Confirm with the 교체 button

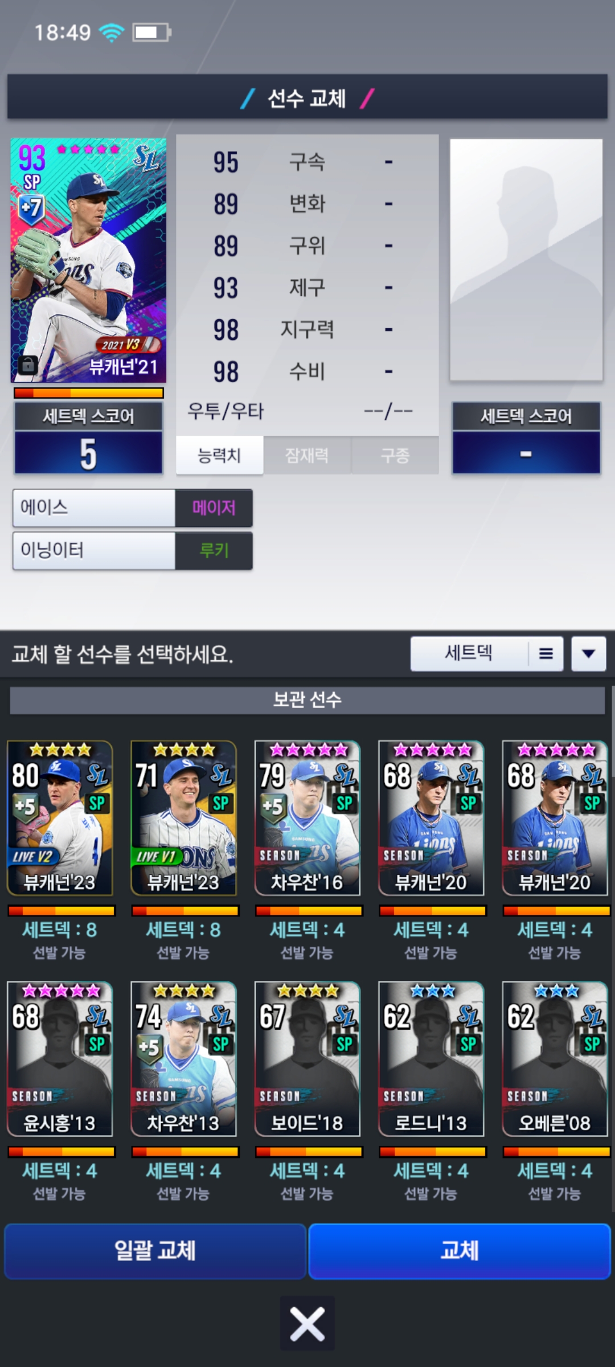(460, 1251)
